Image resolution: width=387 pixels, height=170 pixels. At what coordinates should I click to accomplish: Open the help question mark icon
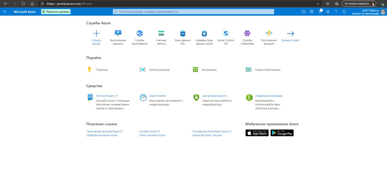tap(336, 12)
